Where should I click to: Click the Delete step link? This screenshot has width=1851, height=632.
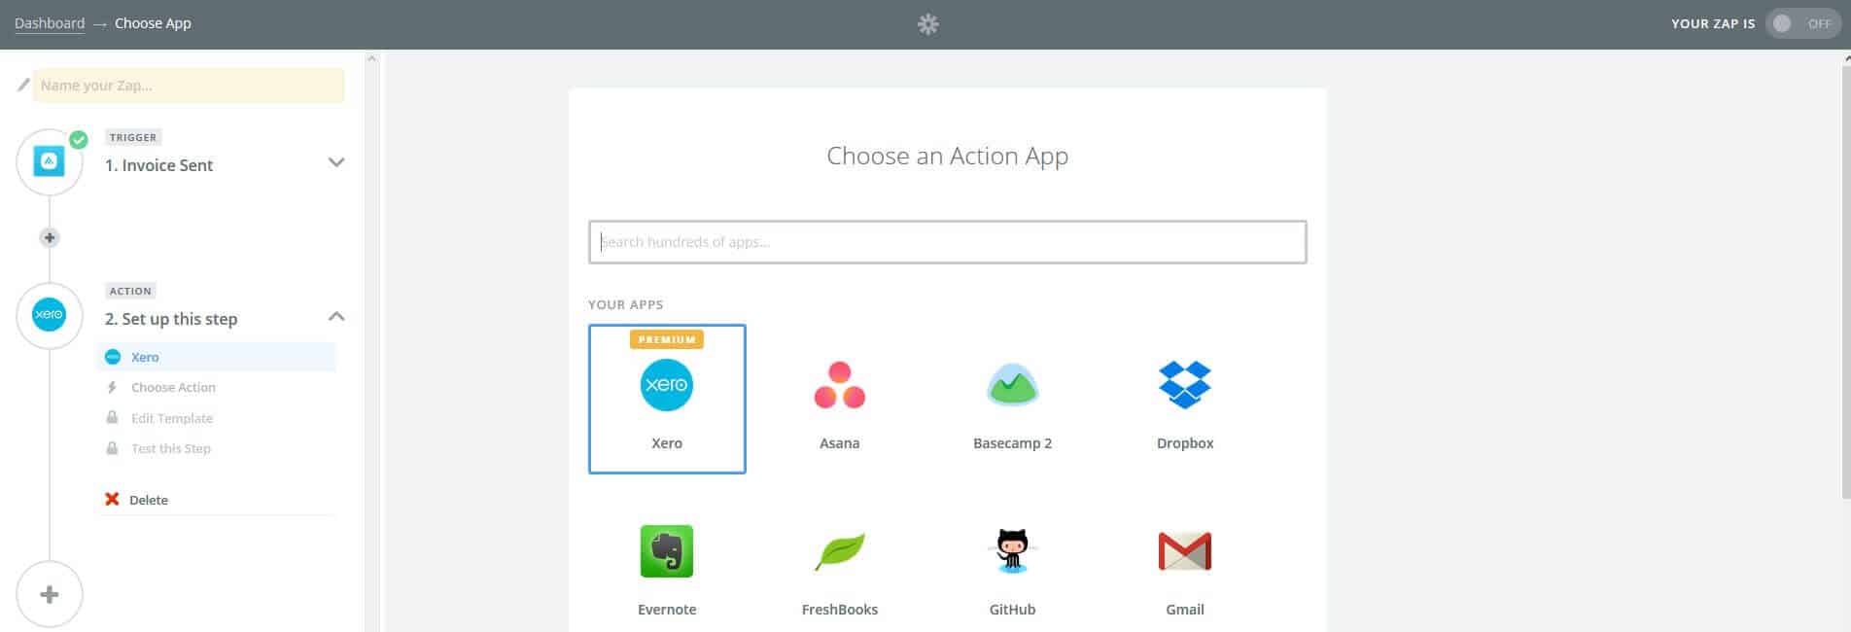149,500
